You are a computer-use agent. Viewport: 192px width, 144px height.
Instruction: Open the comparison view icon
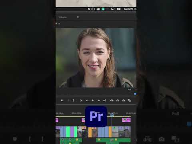tap(129, 100)
